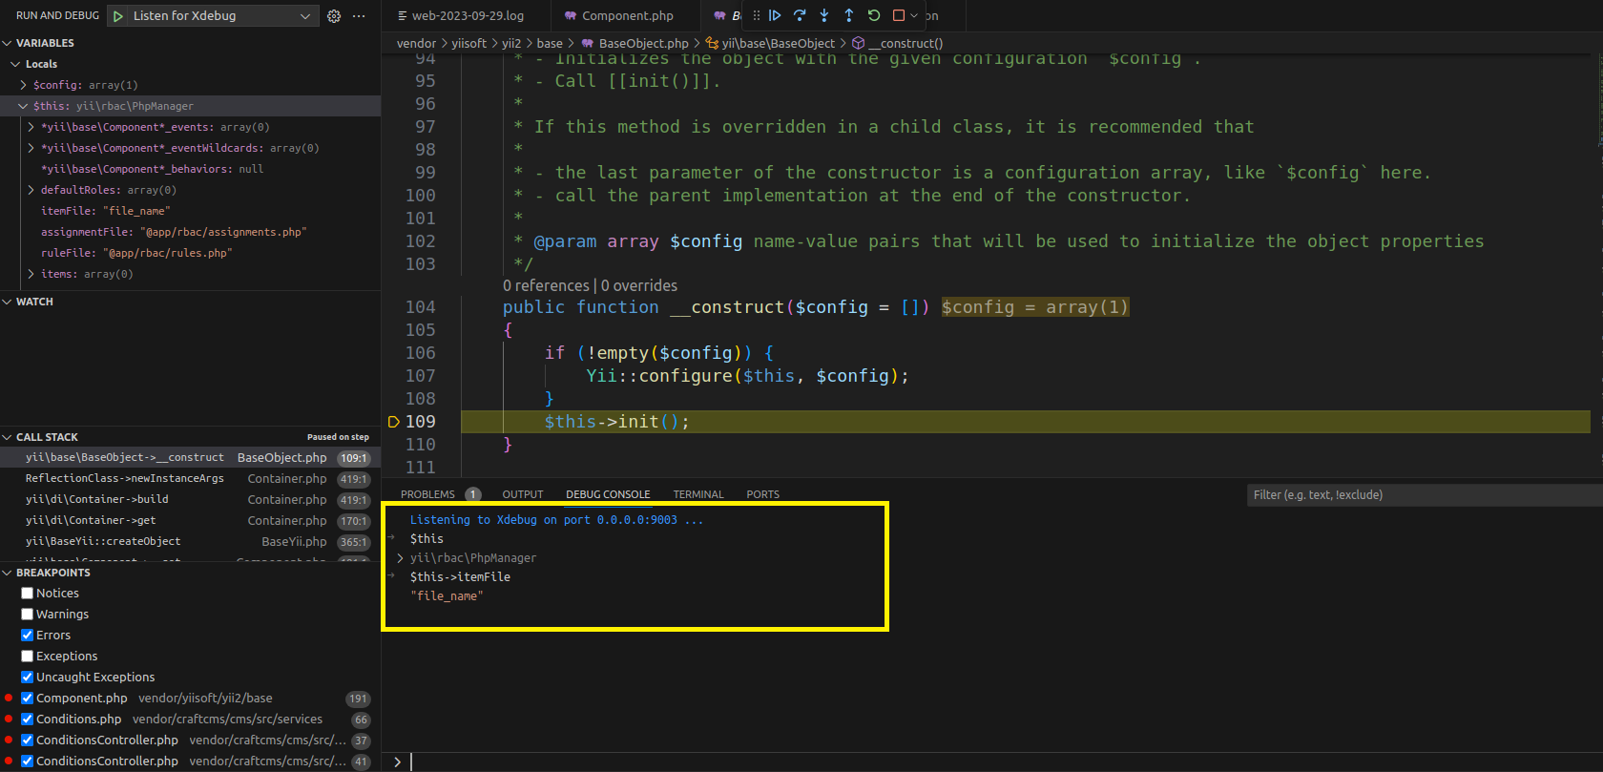Enable the Warnings breakpoint checkbox
The width and height of the screenshot is (1603, 772).
[28, 615]
